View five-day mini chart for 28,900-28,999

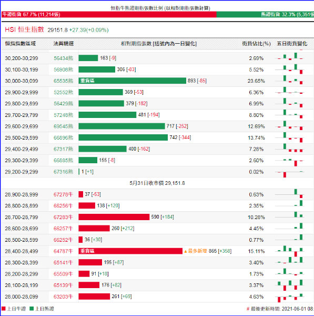coord(290,194)
